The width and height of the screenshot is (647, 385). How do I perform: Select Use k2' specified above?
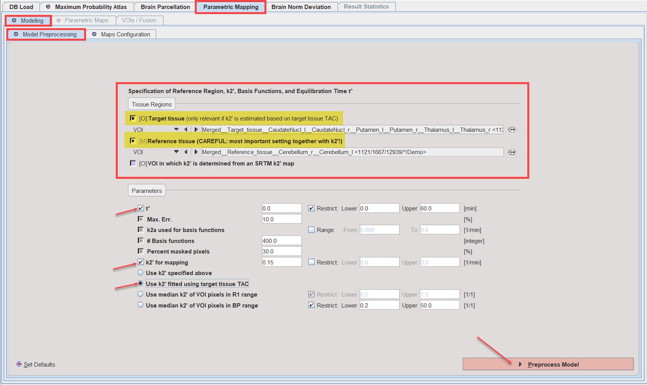coord(140,273)
